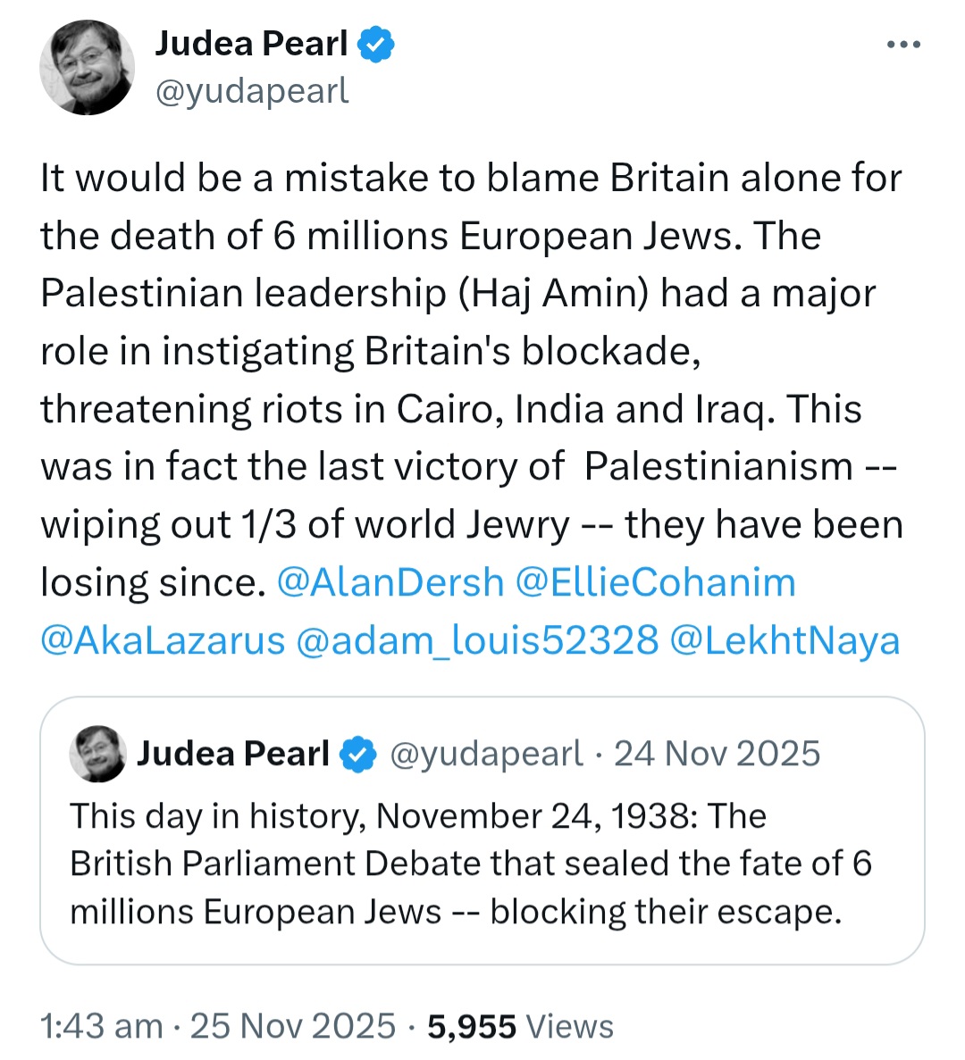Click the quoted tweet's 24 Nov 2025 date
The width and height of the screenshot is (965, 1060).
click(717, 754)
